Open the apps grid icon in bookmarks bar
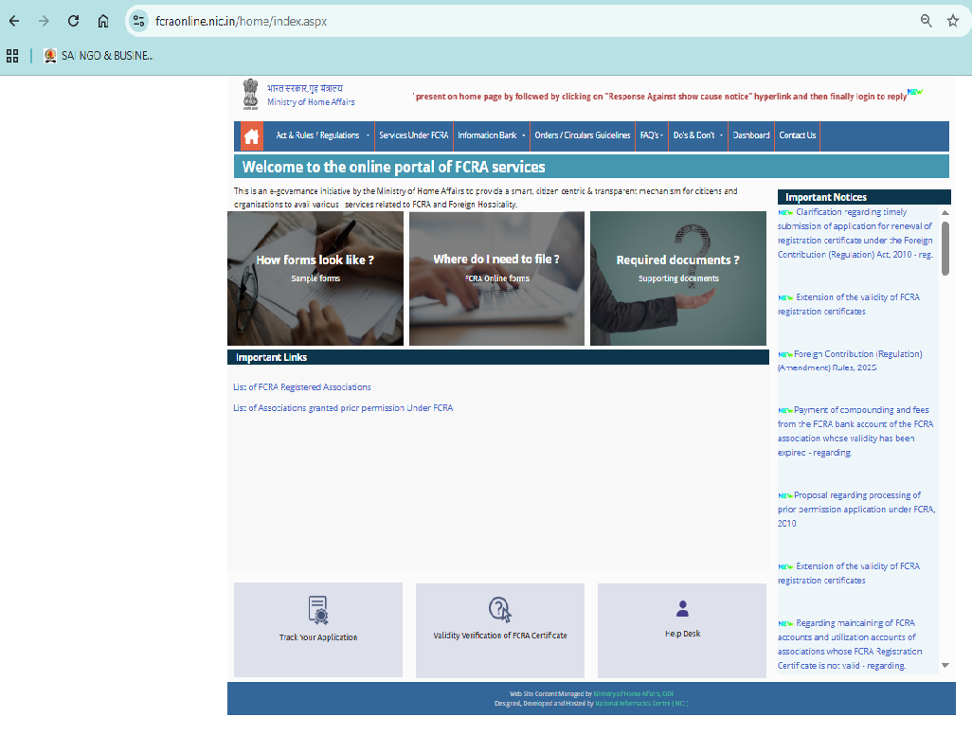This screenshot has height=735, width=972. [12, 56]
